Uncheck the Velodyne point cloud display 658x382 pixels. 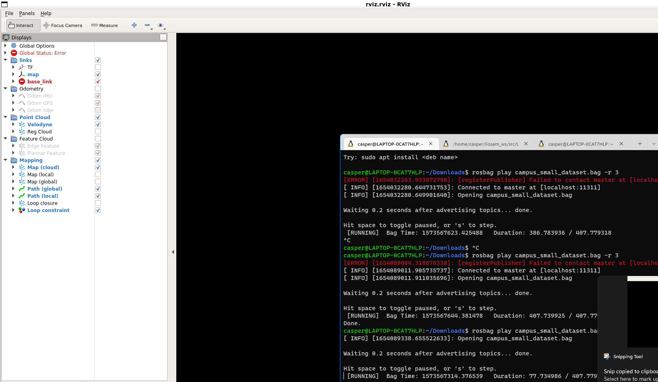pos(98,124)
